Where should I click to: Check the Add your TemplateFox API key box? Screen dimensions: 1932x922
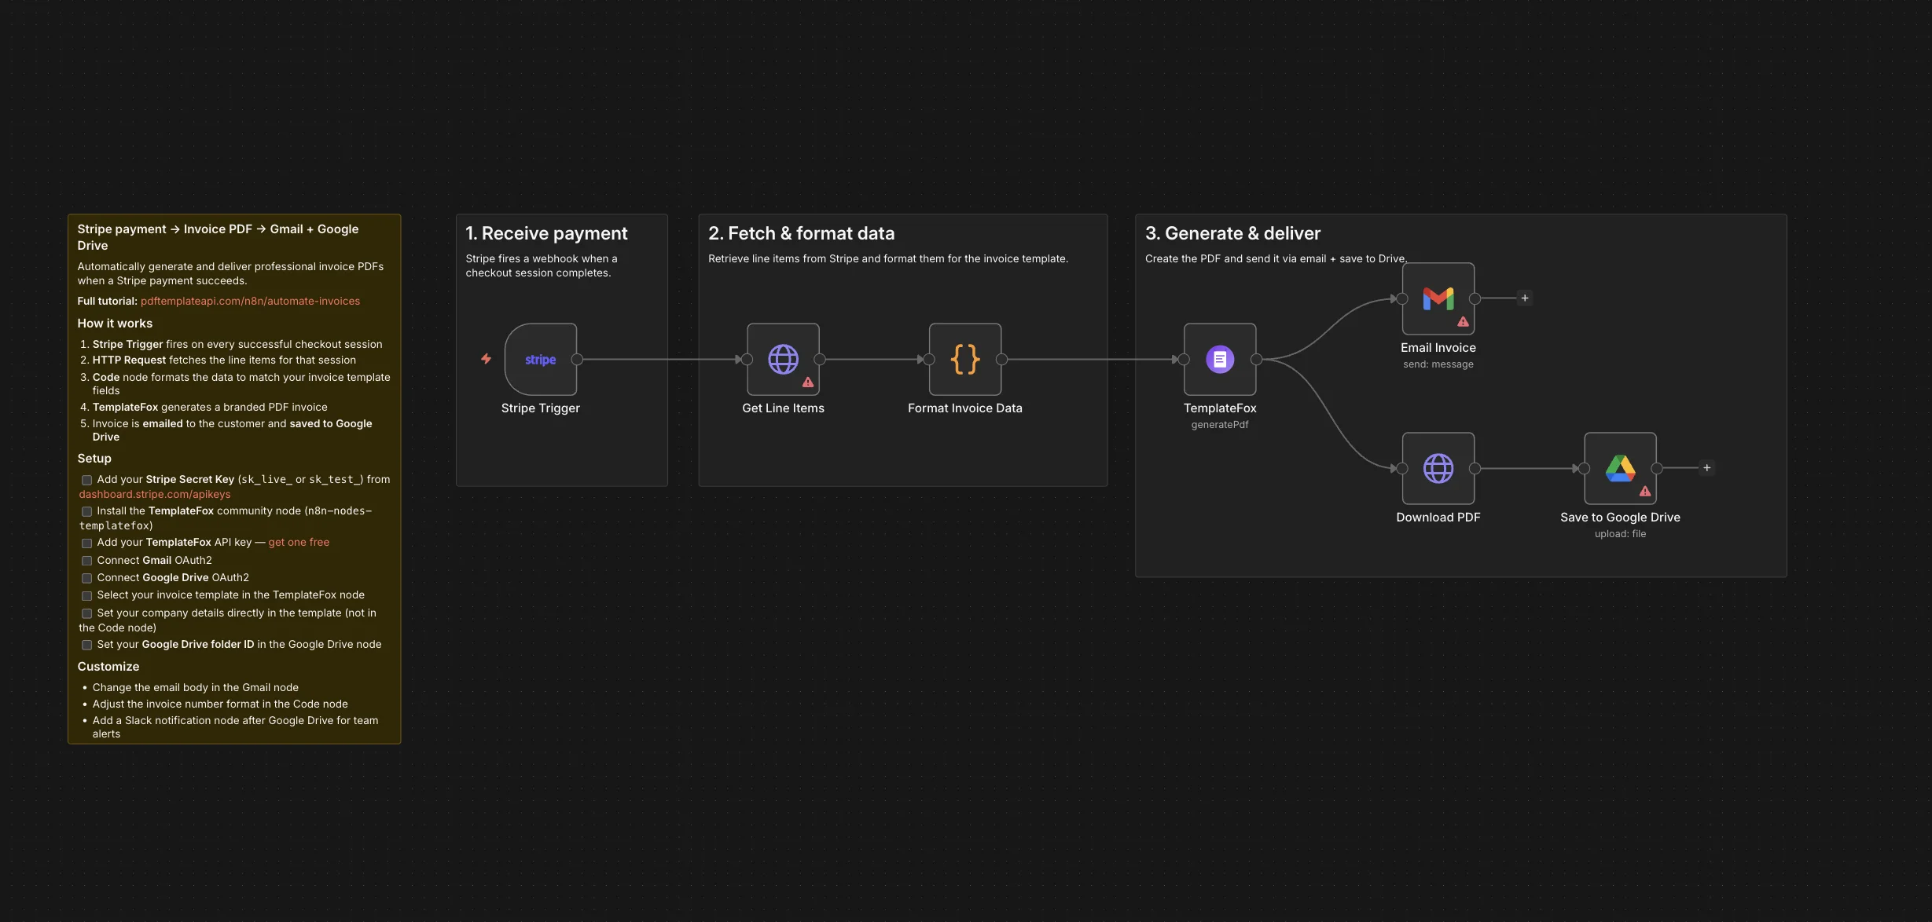86,543
